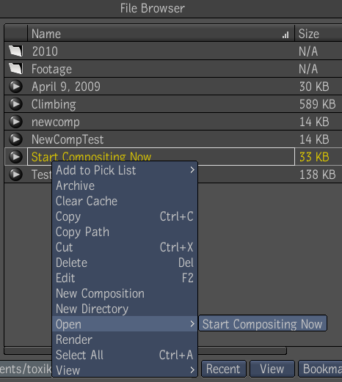Select Clear Cache menu entry
The image size is (342, 382).
click(x=125, y=201)
